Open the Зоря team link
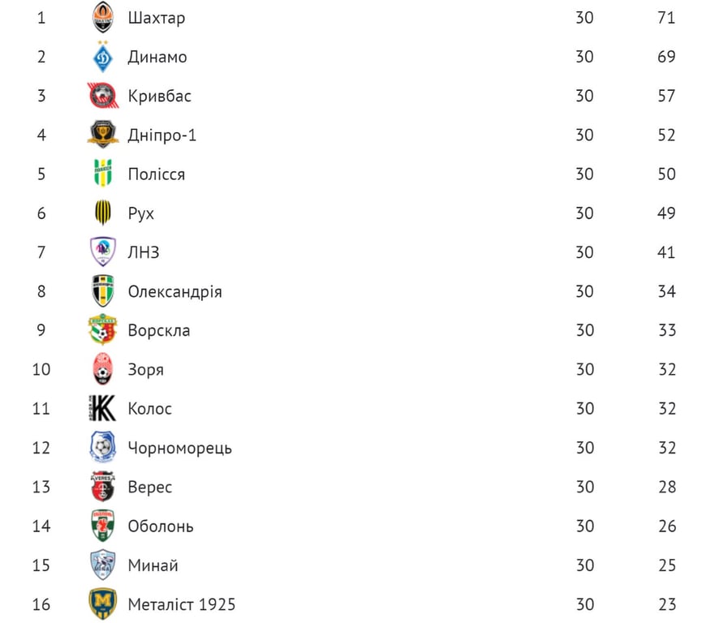 (x=145, y=370)
